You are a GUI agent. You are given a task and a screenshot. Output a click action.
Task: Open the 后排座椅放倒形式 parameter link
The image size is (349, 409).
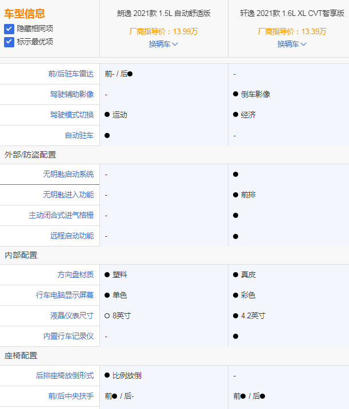click(65, 376)
